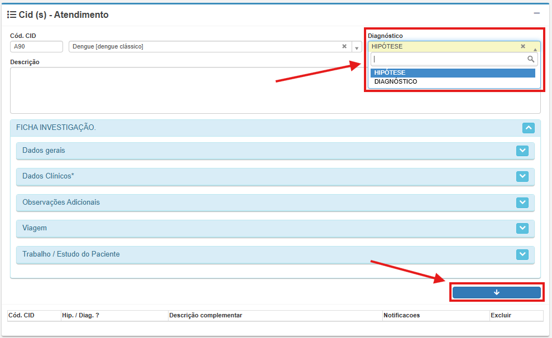The image size is (552, 338).
Task: Click the Hip. / Diag. ? column header
Action: coord(81,316)
